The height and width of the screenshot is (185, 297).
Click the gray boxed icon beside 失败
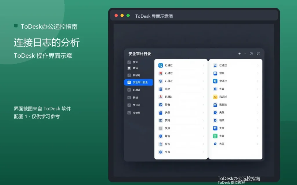[161, 128]
